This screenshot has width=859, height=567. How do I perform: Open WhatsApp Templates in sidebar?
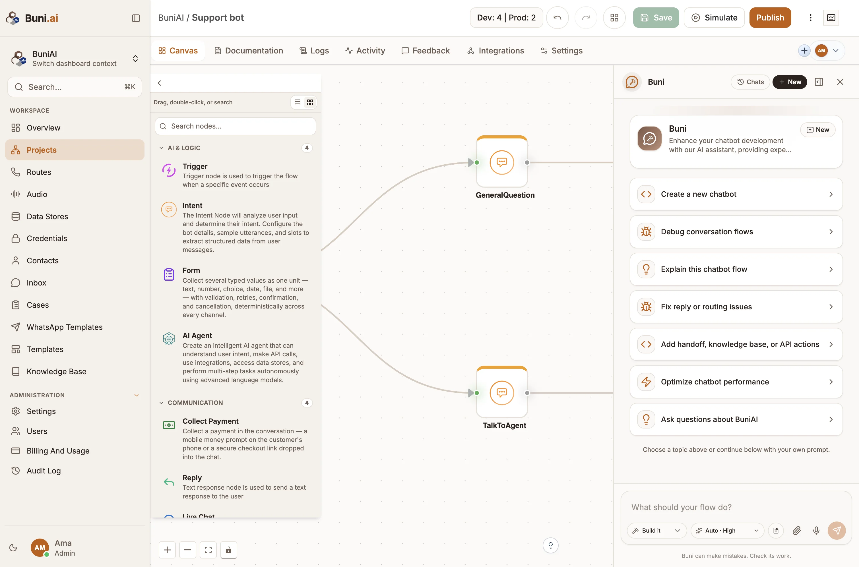pos(75,327)
